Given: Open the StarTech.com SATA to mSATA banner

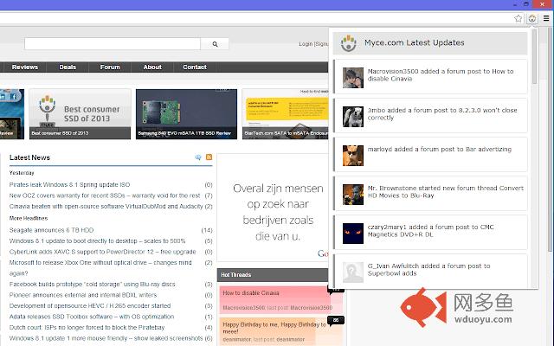Looking at the screenshot, I should 286,114.
